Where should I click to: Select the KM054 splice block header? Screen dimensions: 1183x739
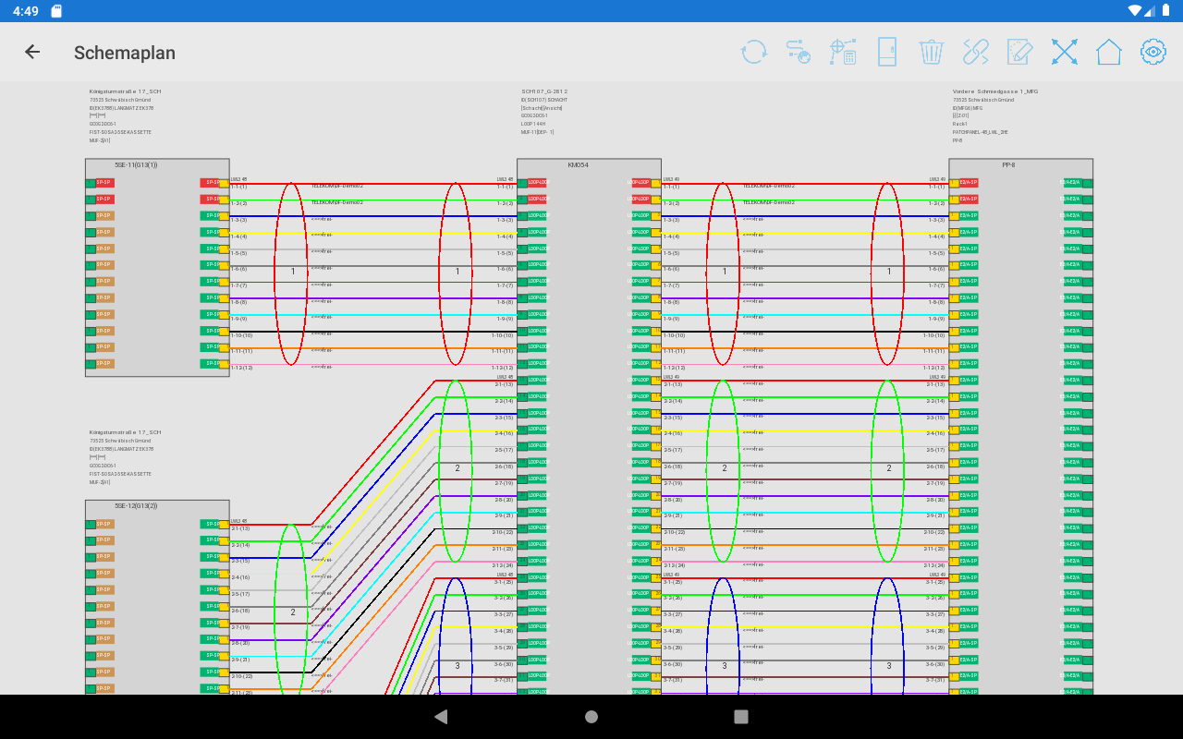[577, 165]
